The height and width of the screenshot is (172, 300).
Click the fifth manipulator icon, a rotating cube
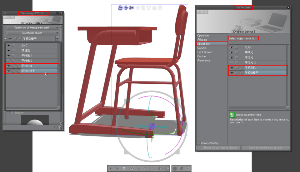143,8
